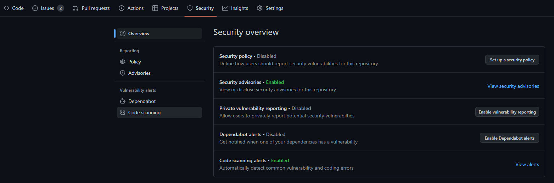Screen dimensions: 554x183
Task: Click the Issues count badge showing 2
Action: 61,8
